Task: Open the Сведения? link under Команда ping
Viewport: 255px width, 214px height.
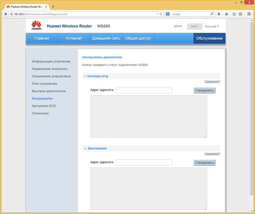Action: click(212, 81)
